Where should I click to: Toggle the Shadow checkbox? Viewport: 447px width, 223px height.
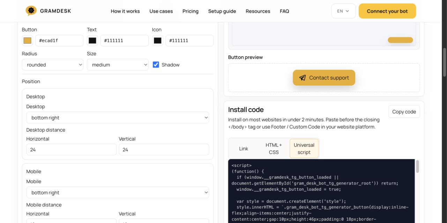tap(156, 65)
